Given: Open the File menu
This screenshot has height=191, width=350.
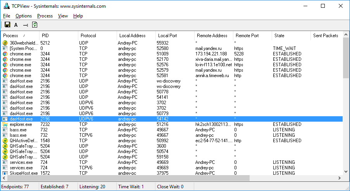Looking at the screenshot, I should tap(7, 16).
